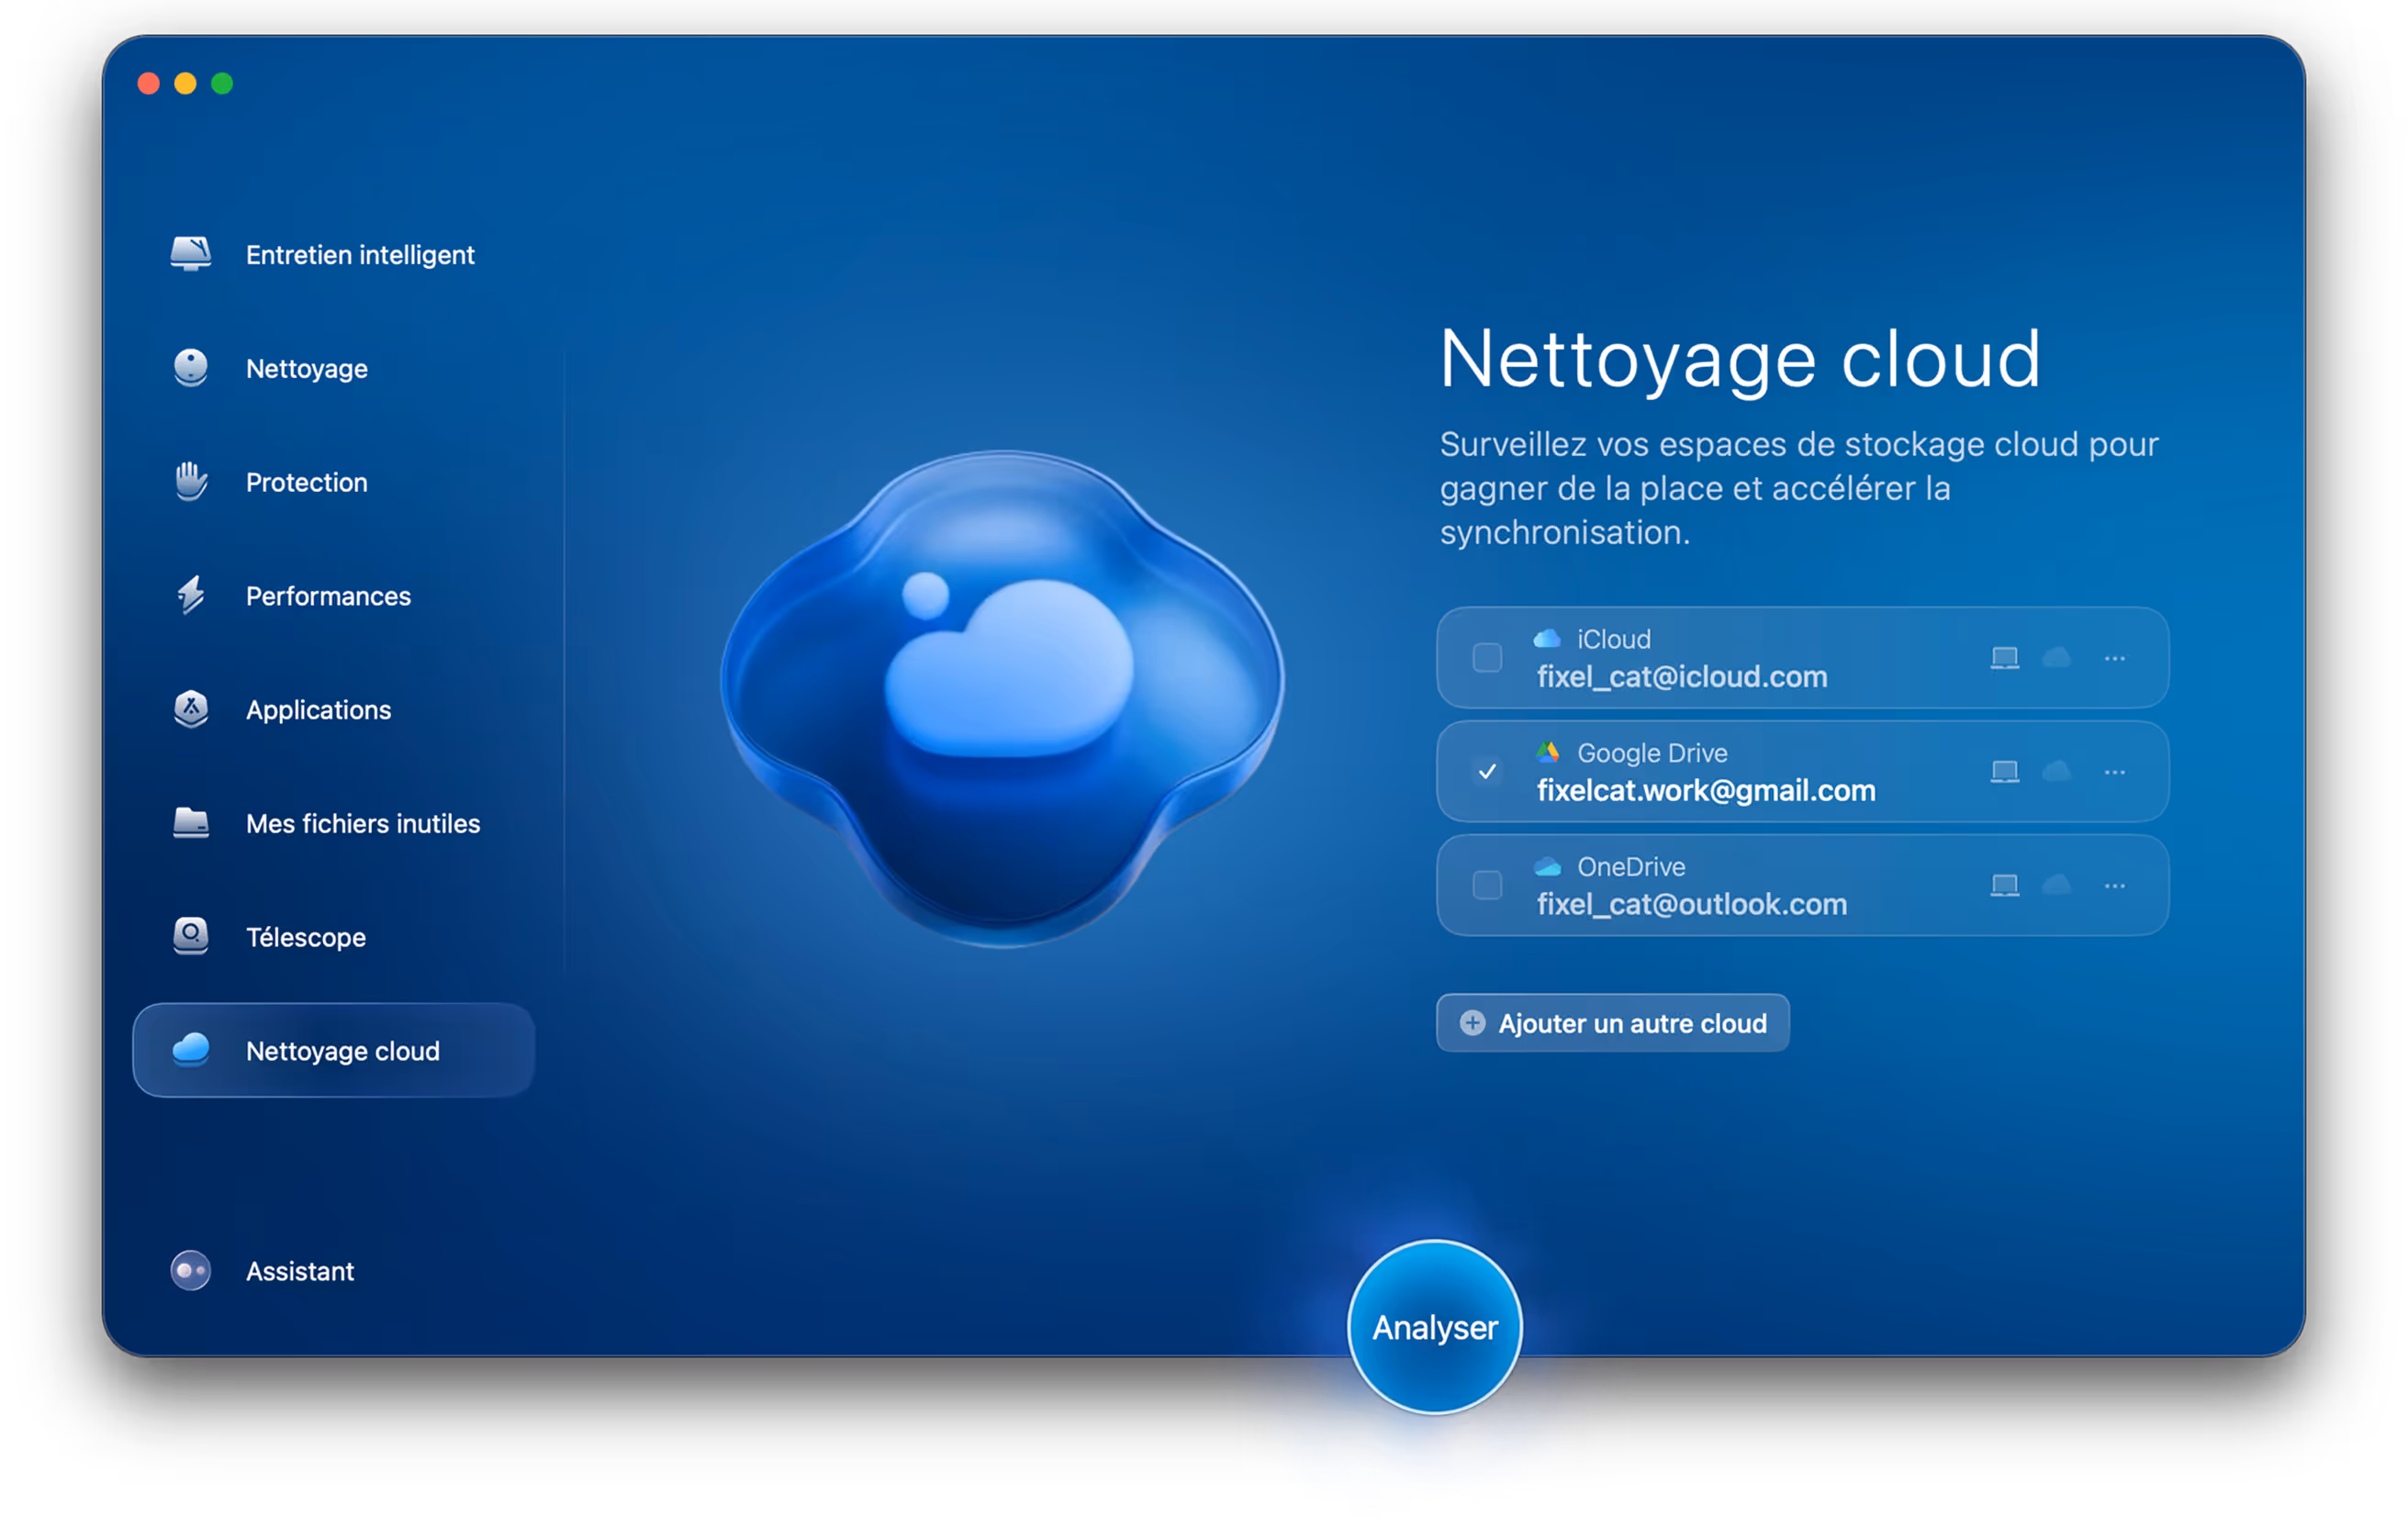Click the Nettoyage cloud sidebar icon
Viewport: 2408px width, 1528px height.
(190, 1050)
